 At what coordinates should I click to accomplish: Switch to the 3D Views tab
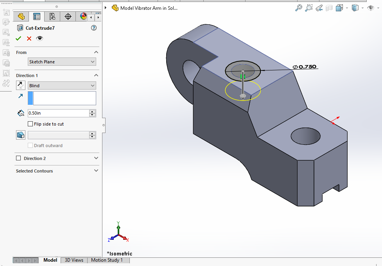pos(74,260)
